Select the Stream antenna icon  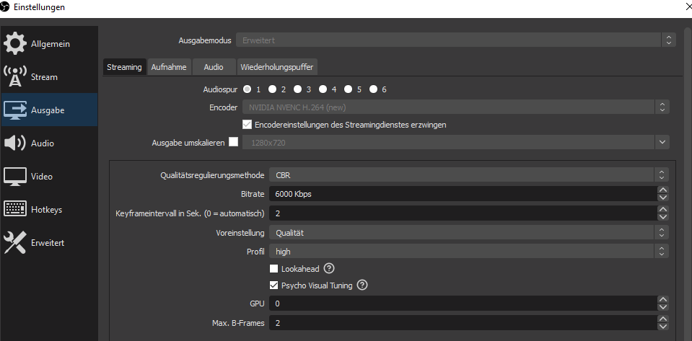pyautogui.click(x=15, y=77)
